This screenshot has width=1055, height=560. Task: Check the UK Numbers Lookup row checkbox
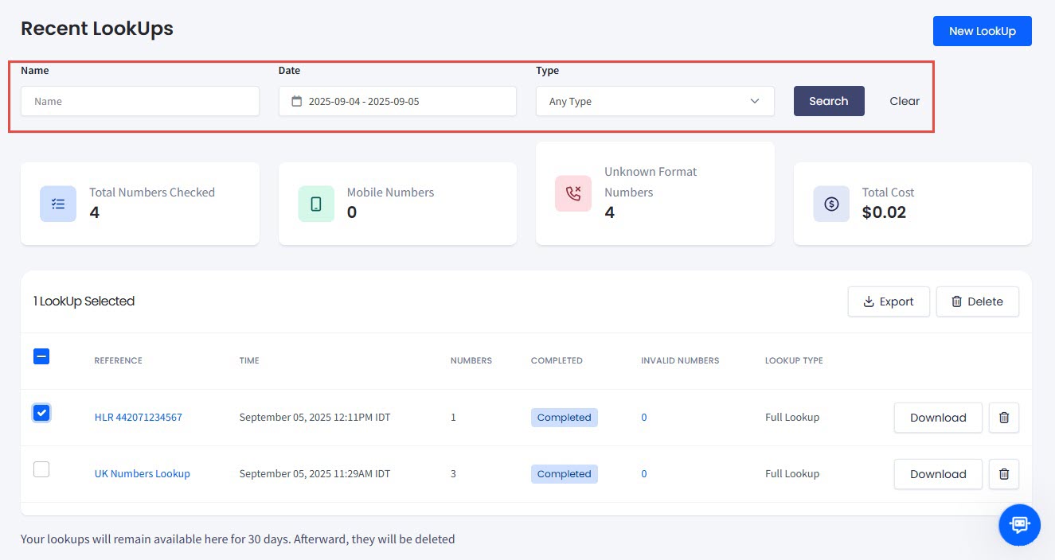click(41, 469)
